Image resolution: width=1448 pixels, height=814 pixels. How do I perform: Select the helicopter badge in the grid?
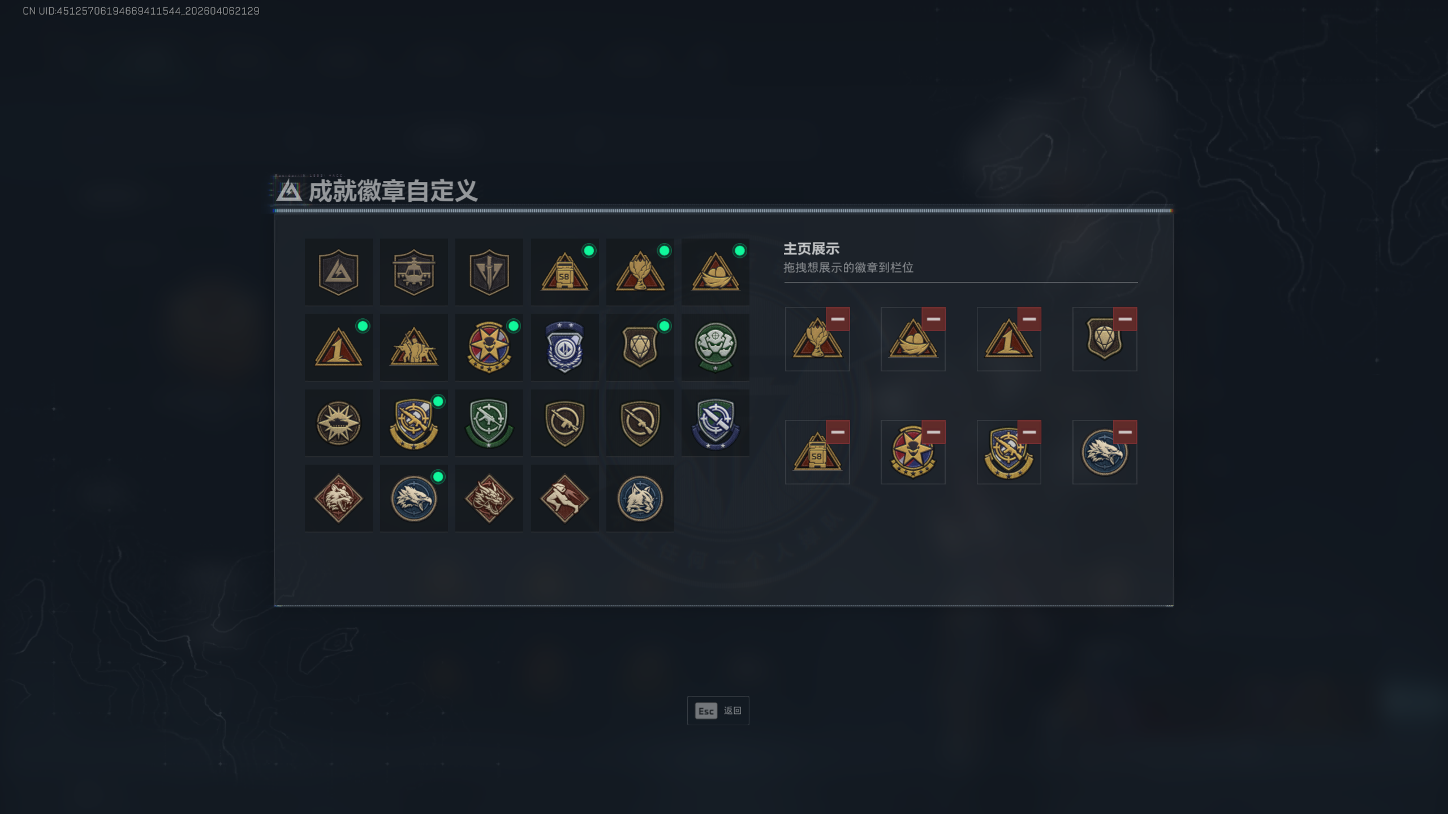(x=413, y=272)
